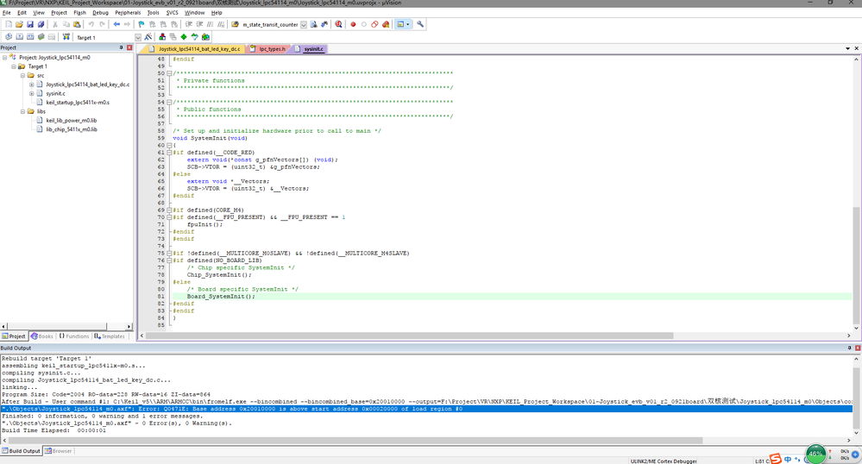Open the Flash menu
862x464 pixels.
click(x=79, y=12)
